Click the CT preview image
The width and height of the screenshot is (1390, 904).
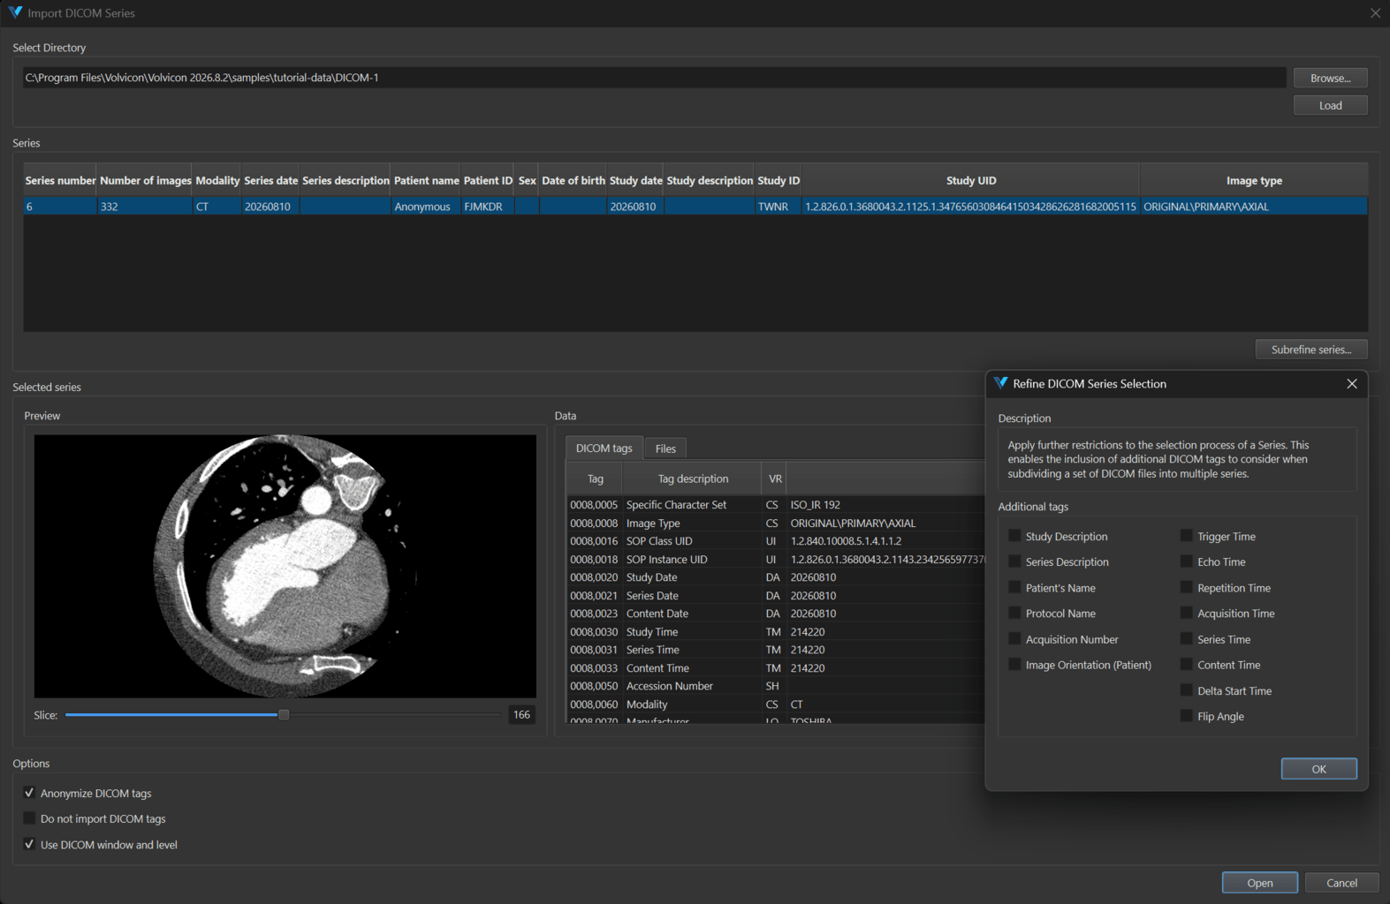click(285, 566)
